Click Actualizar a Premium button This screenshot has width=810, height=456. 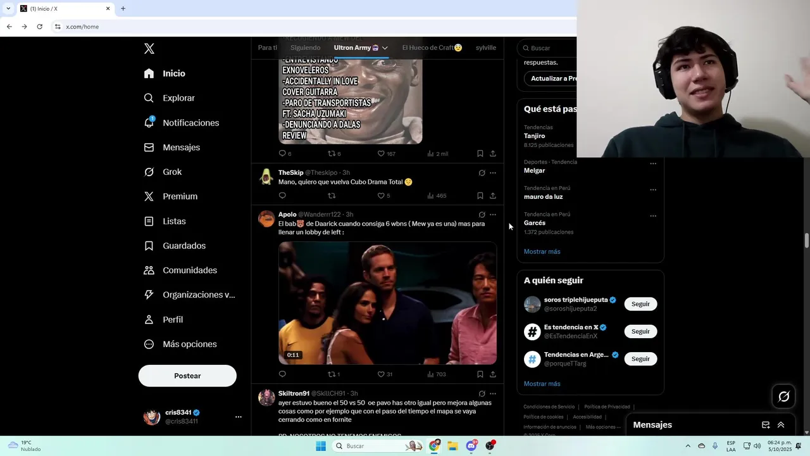tap(551, 79)
